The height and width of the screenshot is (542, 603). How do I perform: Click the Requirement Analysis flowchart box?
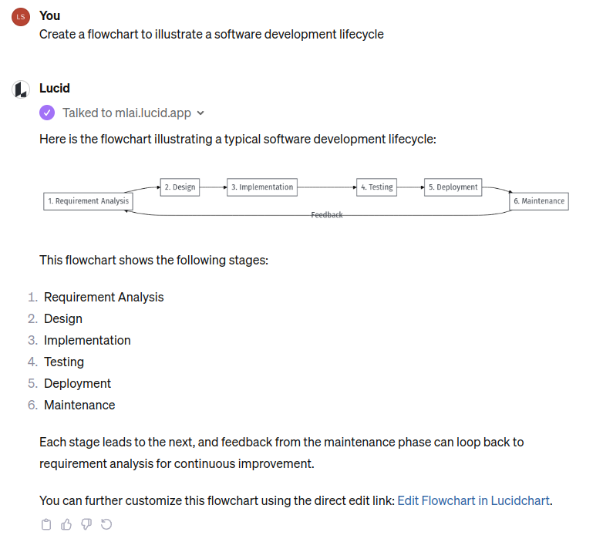(x=88, y=201)
